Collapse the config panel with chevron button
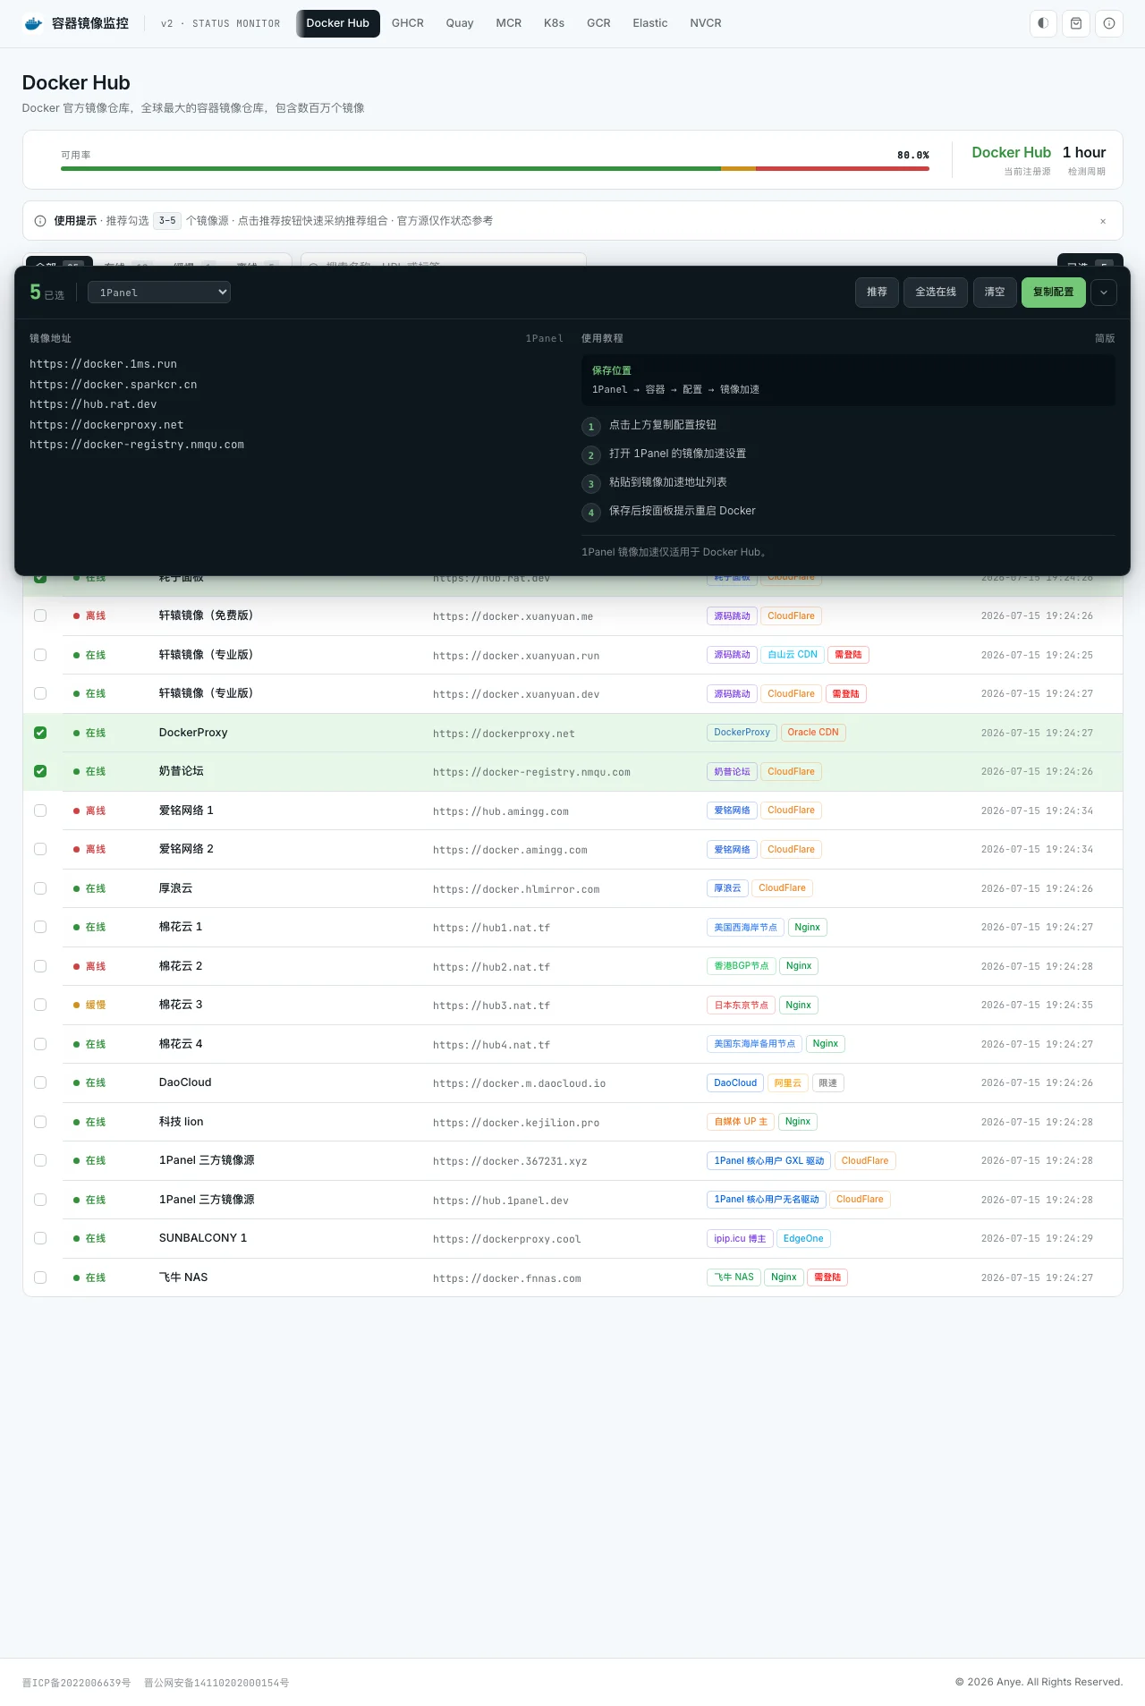The width and height of the screenshot is (1145, 1706). click(x=1104, y=293)
